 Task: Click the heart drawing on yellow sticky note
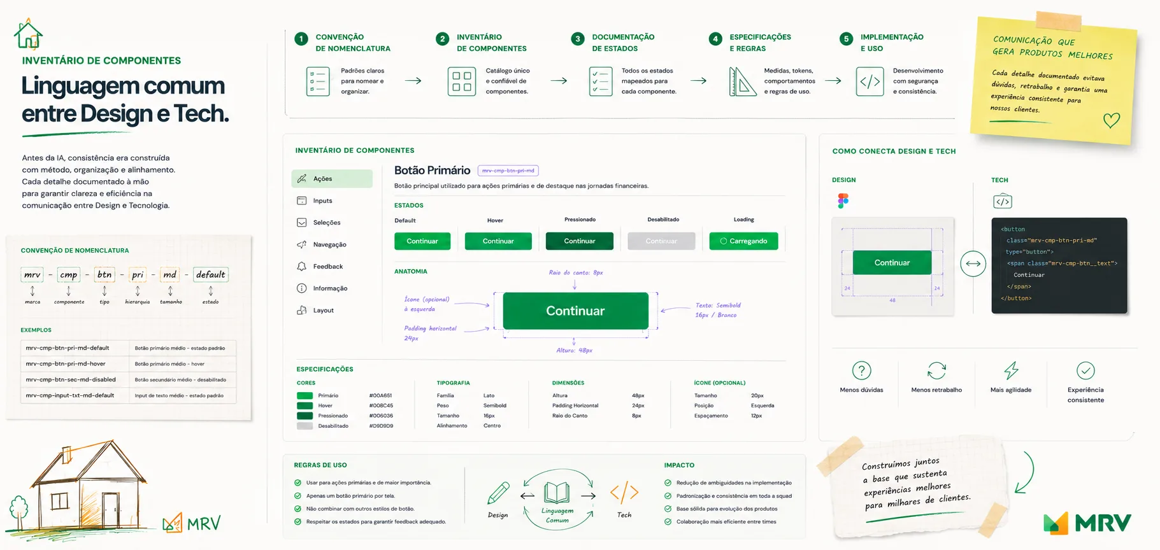1112,120
